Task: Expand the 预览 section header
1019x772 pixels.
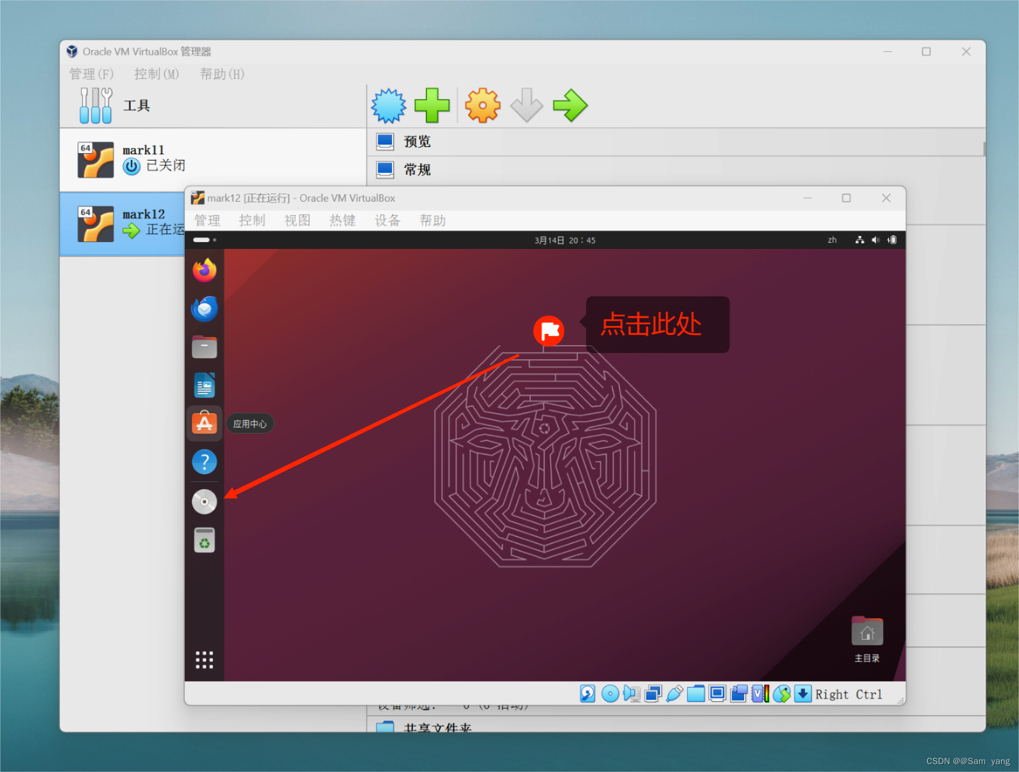Action: pos(676,141)
